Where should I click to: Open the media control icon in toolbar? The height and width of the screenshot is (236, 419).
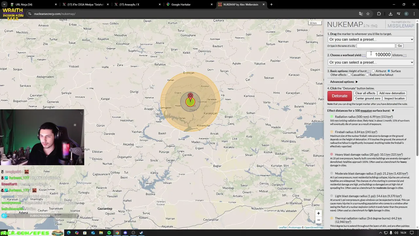pos(398,14)
